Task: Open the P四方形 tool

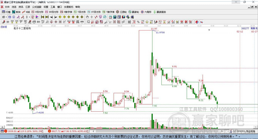Action: [x=38, y=12]
